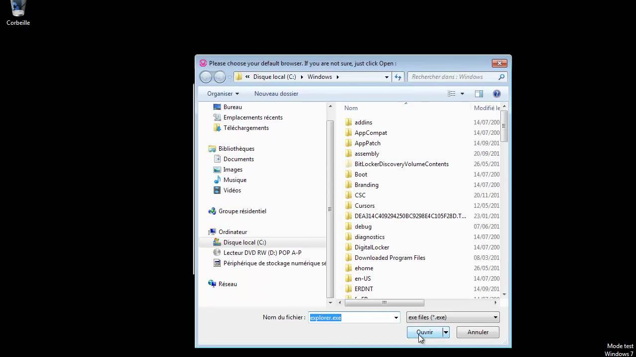Click the Ouvrir button
Image resolution: width=636 pixels, height=357 pixels.
pyautogui.click(x=425, y=332)
